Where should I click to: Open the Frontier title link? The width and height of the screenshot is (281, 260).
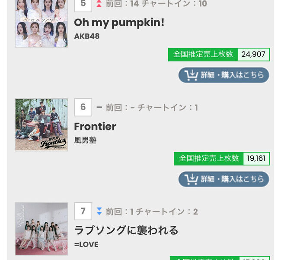pyautogui.click(x=95, y=126)
